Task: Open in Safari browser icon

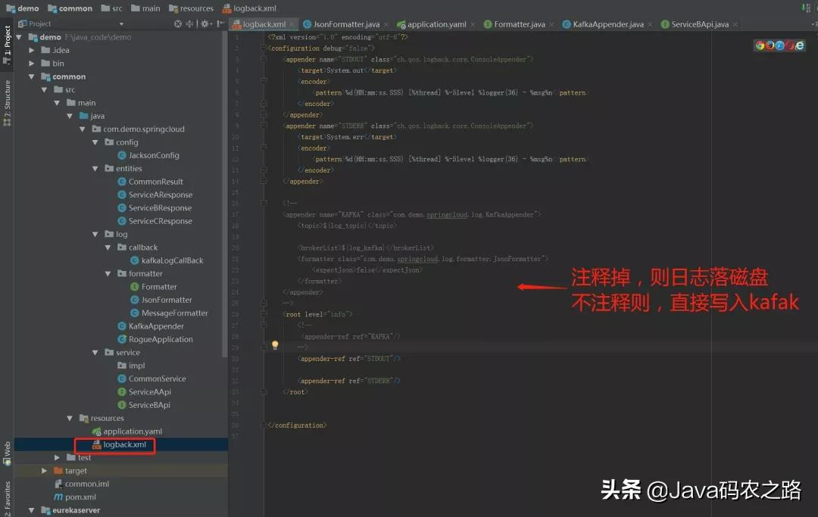Action: 779,45
